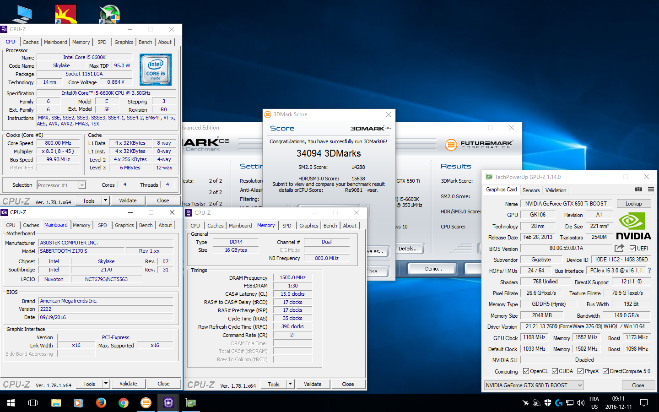Toggle the UEFI checkbox in GPU-Z
The height and width of the screenshot is (412, 659).
point(632,248)
